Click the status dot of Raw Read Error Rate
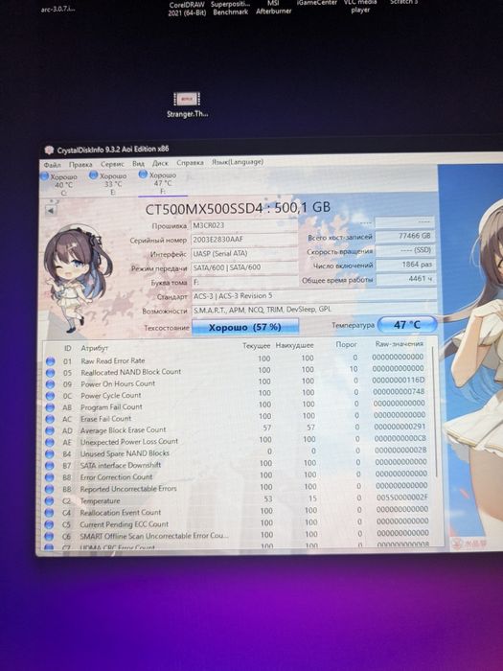 pyautogui.click(x=51, y=361)
